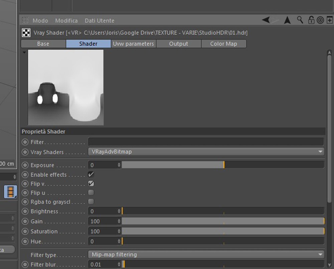Image resolution: width=334 pixels, height=269 pixels.
Task: Collapse the shader preview disclosure triangle
Action: click(x=24, y=52)
